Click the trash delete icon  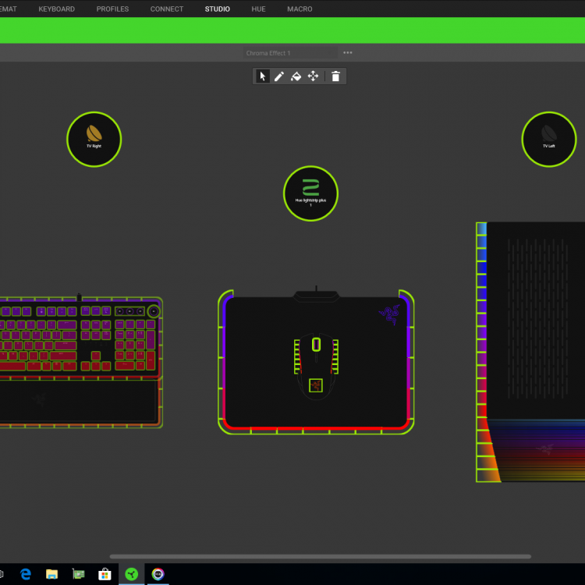coord(335,76)
